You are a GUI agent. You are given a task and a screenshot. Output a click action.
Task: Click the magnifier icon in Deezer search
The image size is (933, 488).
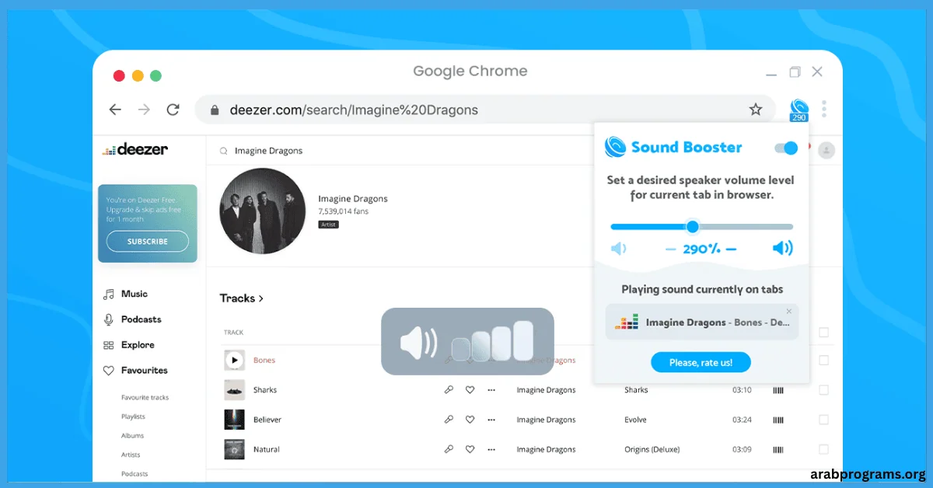[225, 151]
